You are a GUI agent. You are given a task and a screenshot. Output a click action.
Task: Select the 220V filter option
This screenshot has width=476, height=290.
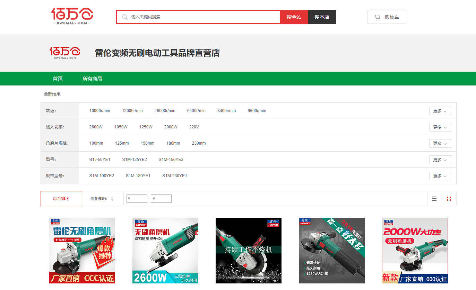click(x=194, y=127)
